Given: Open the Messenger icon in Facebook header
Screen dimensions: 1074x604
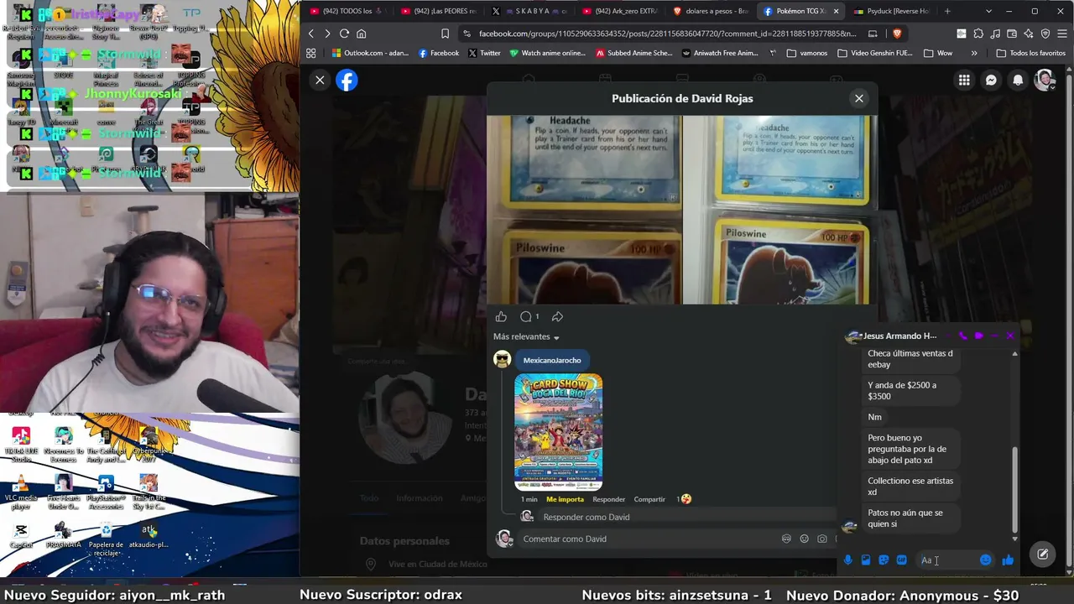Looking at the screenshot, I should pos(991,80).
